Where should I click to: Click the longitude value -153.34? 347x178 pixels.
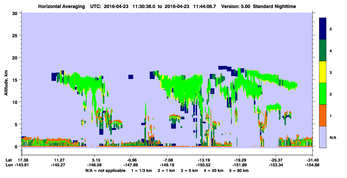276,165
